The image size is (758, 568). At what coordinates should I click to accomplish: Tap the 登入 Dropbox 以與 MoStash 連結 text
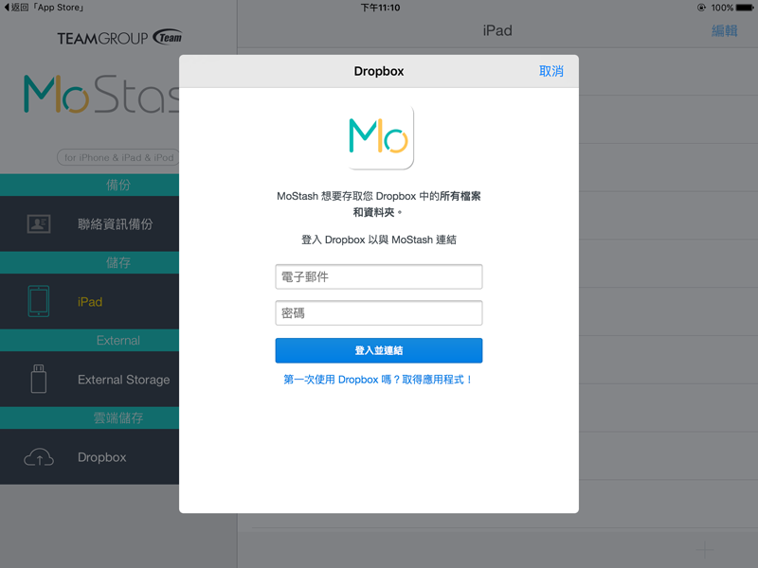tap(379, 240)
